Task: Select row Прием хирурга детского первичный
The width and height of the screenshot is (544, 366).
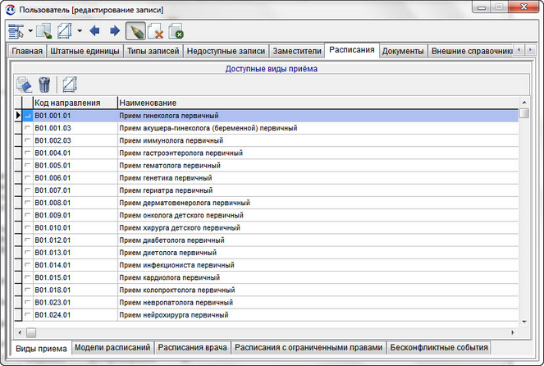Action: tap(267, 228)
